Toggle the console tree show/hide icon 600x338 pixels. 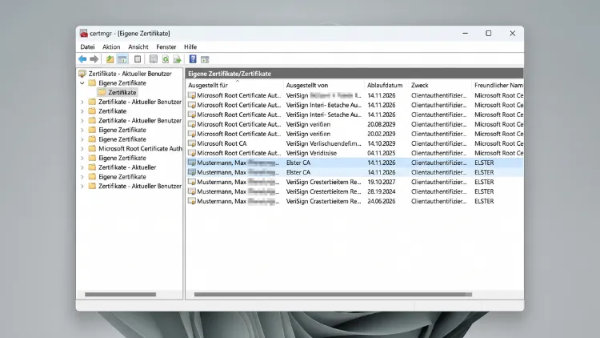pyautogui.click(x=122, y=59)
